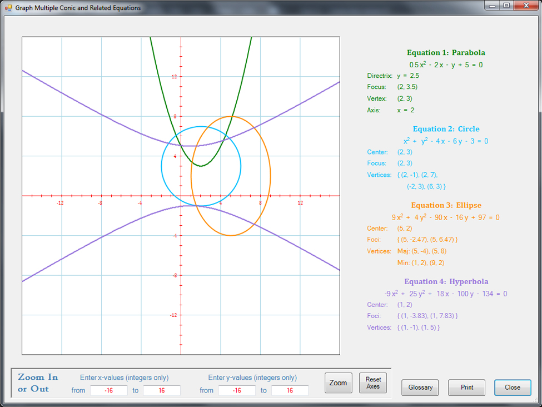Select the x-values 'to' input field
This screenshot has height=407, width=542.
click(x=162, y=390)
